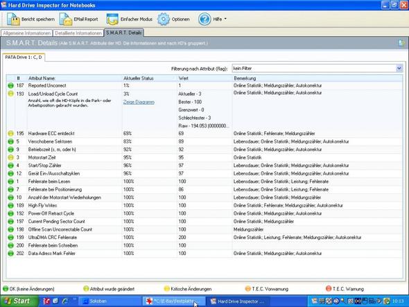The image size is (409, 307).
Task: Switch to Einfacher Modus via its icon
Action: click(112, 19)
